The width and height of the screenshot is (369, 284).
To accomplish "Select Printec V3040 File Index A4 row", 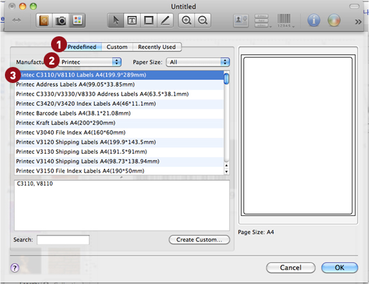I will click(x=119, y=133).
